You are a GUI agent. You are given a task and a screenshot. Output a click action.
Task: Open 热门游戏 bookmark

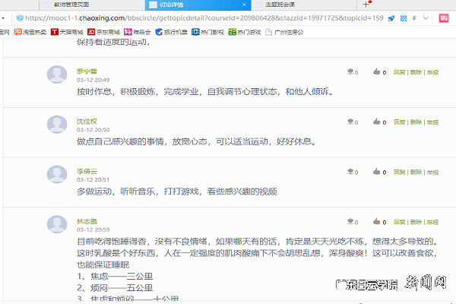coord(245,32)
